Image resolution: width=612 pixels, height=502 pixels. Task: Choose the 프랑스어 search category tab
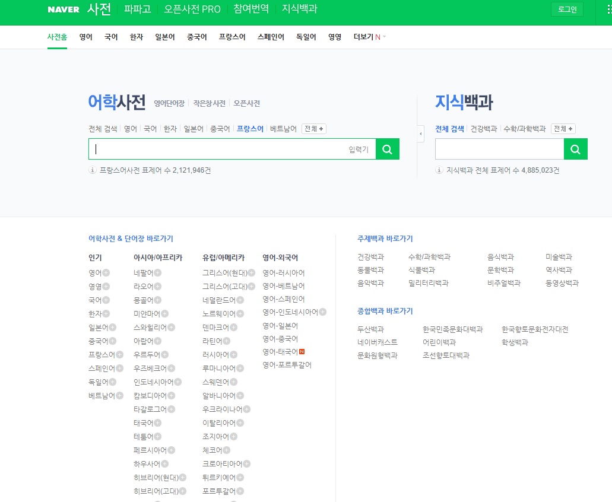[250, 129]
